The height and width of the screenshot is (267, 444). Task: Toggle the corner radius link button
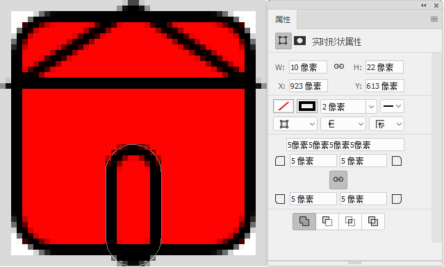(x=338, y=180)
